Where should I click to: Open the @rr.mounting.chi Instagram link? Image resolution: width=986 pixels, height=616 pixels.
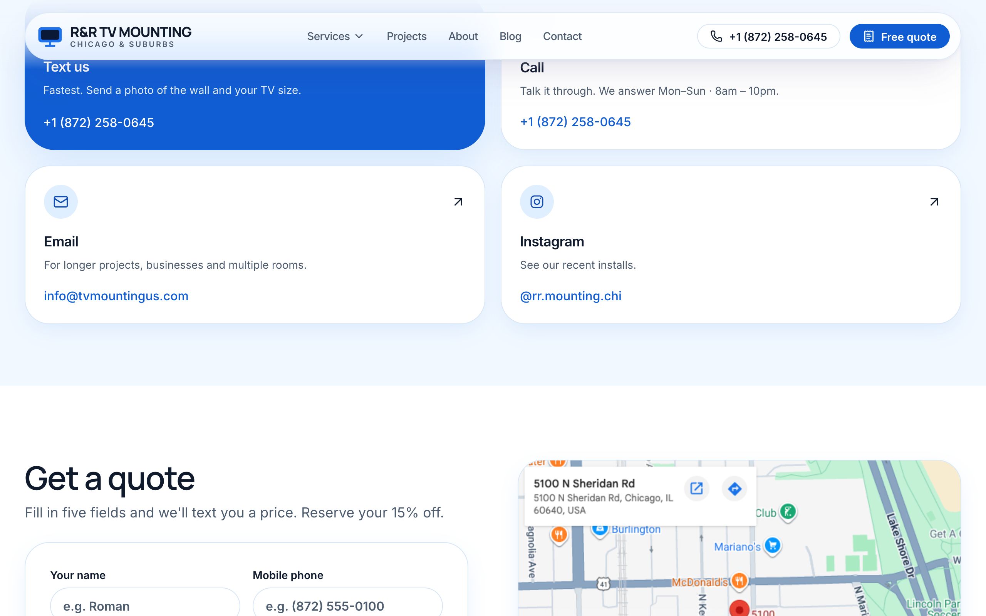(570, 296)
